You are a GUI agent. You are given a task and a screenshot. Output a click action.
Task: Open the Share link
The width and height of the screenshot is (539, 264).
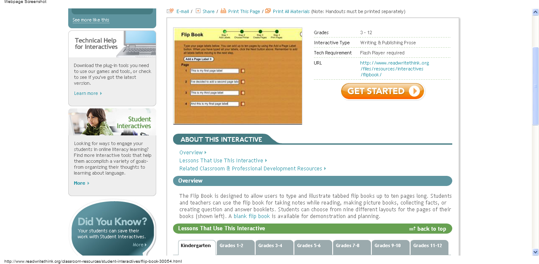tap(208, 12)
